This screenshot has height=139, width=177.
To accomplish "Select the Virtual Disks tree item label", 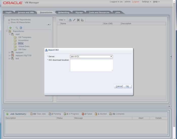I will click(x=24, y=46).
